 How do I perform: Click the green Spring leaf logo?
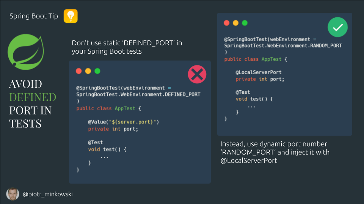[26, 52]
